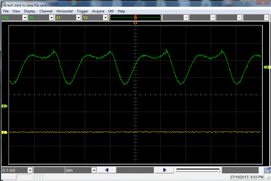This screenshot has height=181, width=271.
Task: Open the X1 channel 2 probe dropdown
Action: click(78, 18)
